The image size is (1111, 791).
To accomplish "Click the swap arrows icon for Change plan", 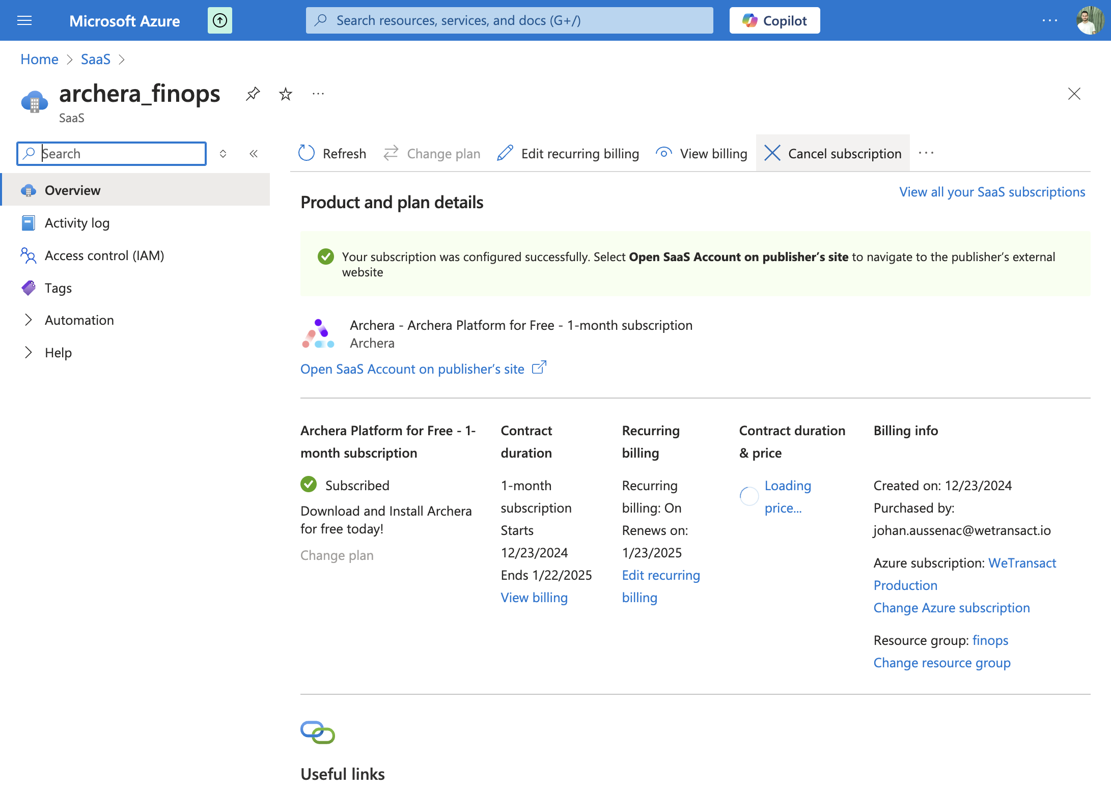I will click(391, 153).
